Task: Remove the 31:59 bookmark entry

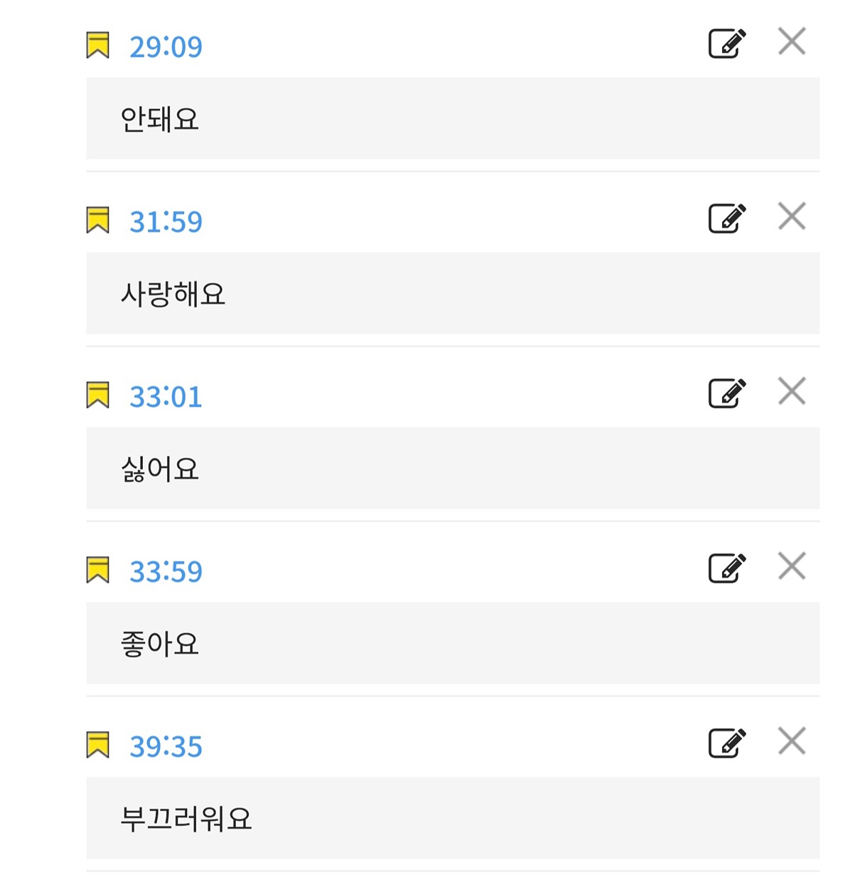Action: click(791, 217)
